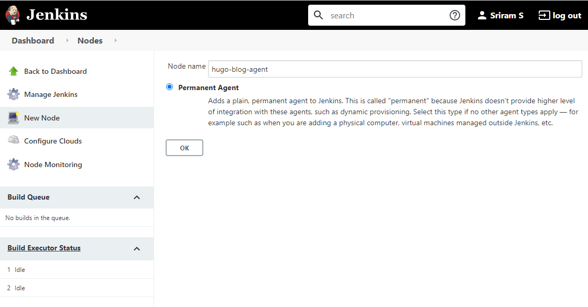Click the Jenkins title text in header
Screen dimensions: 588x307
click(x=57, y=15)
